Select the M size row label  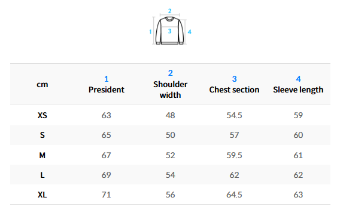(42, 155)
